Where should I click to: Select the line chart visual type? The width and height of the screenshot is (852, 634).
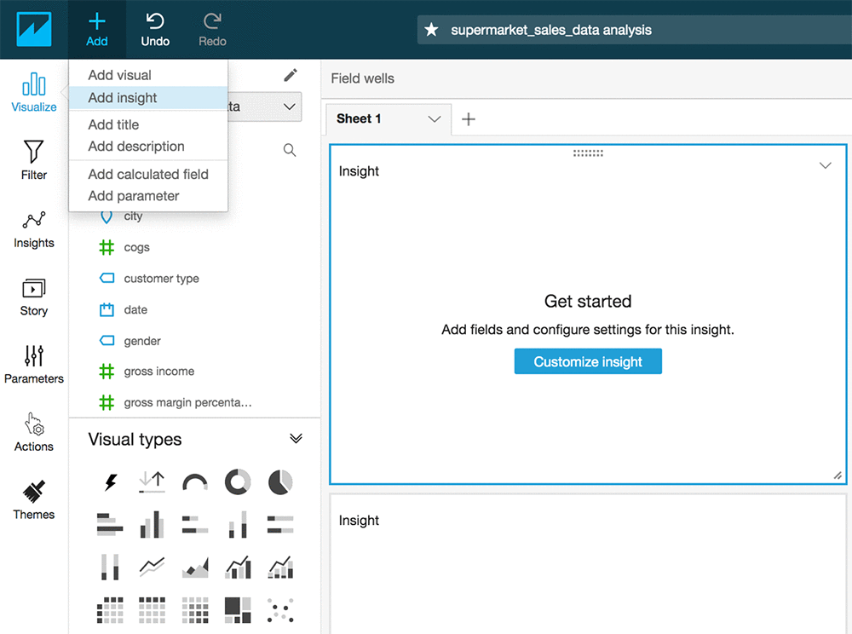point(153,568)
